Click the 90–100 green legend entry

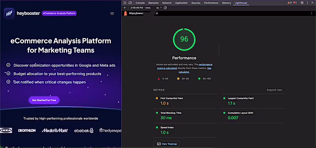(205, 79)
